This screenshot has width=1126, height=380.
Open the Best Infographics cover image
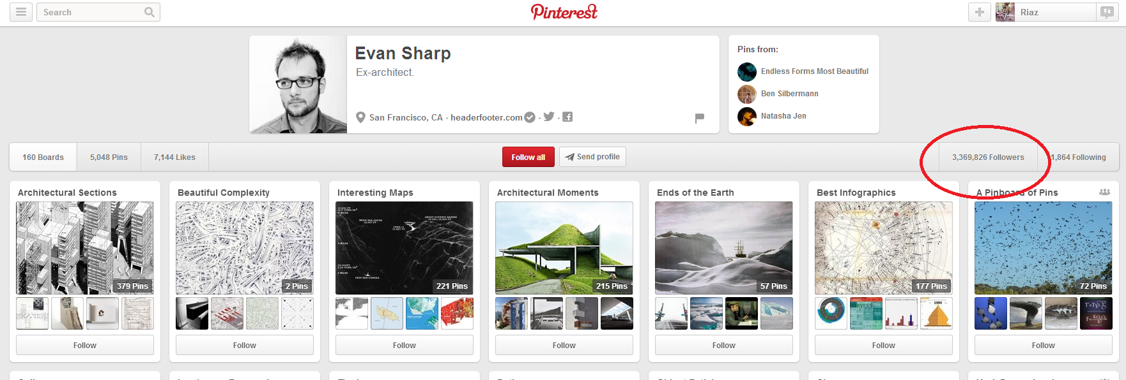884,248
